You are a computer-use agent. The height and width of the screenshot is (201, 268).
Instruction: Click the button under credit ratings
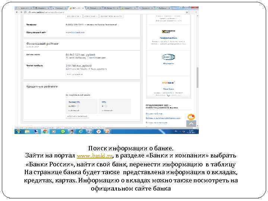pyautogui.click(x=77, y=117)
